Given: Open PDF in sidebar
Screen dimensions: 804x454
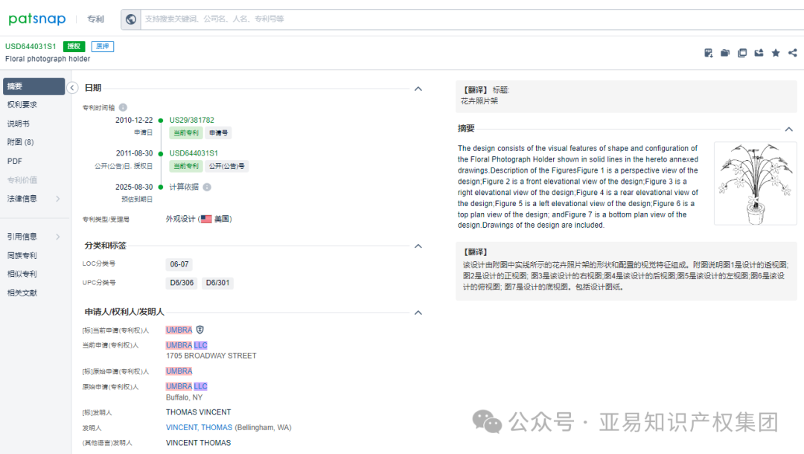Looking at the screenshot, I should click(x=15, y=161).
